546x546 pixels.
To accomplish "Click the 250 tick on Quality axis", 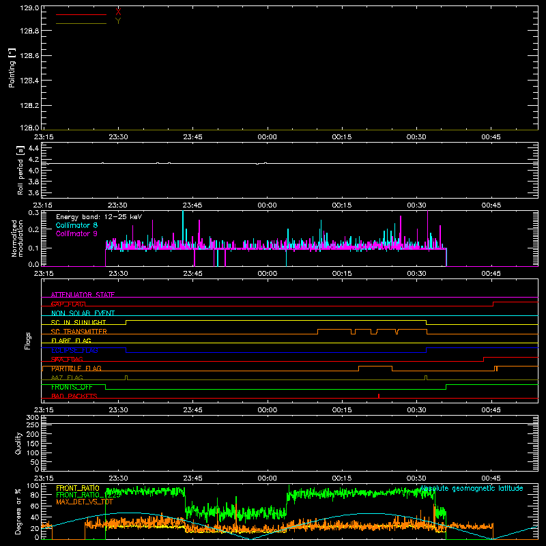I will pos(33,425).
